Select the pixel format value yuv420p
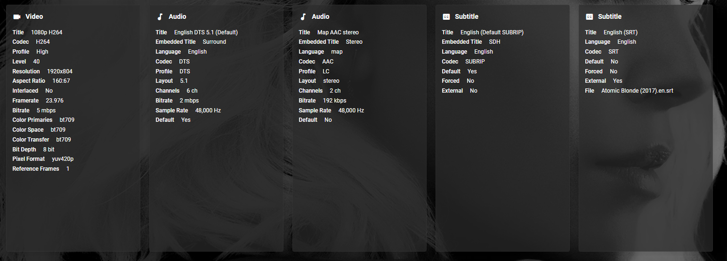 coord(63,159)
